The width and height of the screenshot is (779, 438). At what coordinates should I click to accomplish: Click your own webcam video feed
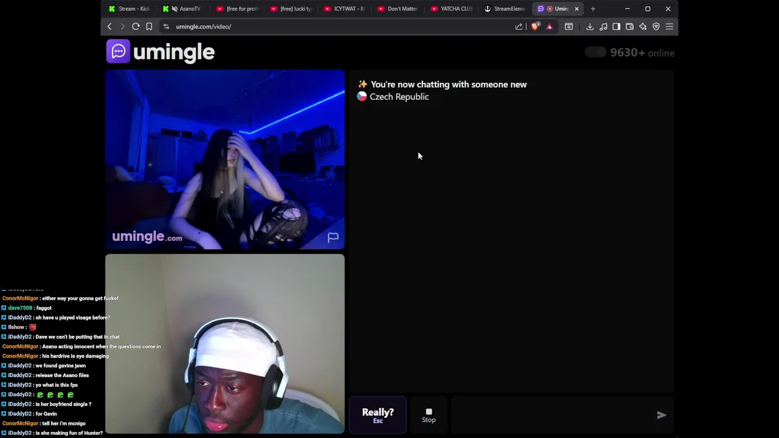(x=225, y=344)
